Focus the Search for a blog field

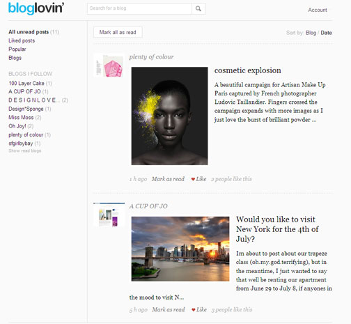(139, 8)
